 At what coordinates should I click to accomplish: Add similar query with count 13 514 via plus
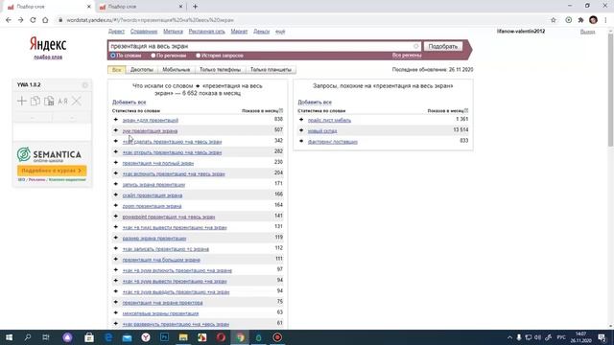coord(301,130)
